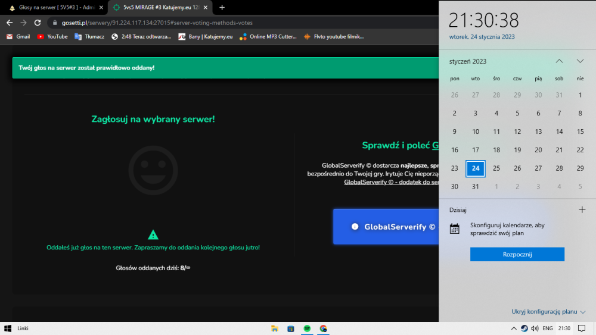Open File Explorer from the taskbar
This screenshot has height=335, width=596.
(x=274, y=328)
